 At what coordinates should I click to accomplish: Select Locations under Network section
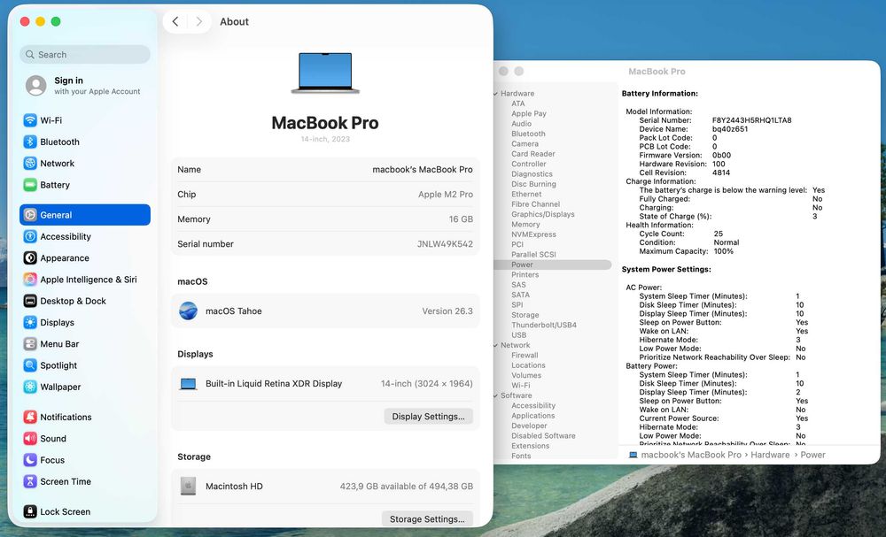click(528, 365)
